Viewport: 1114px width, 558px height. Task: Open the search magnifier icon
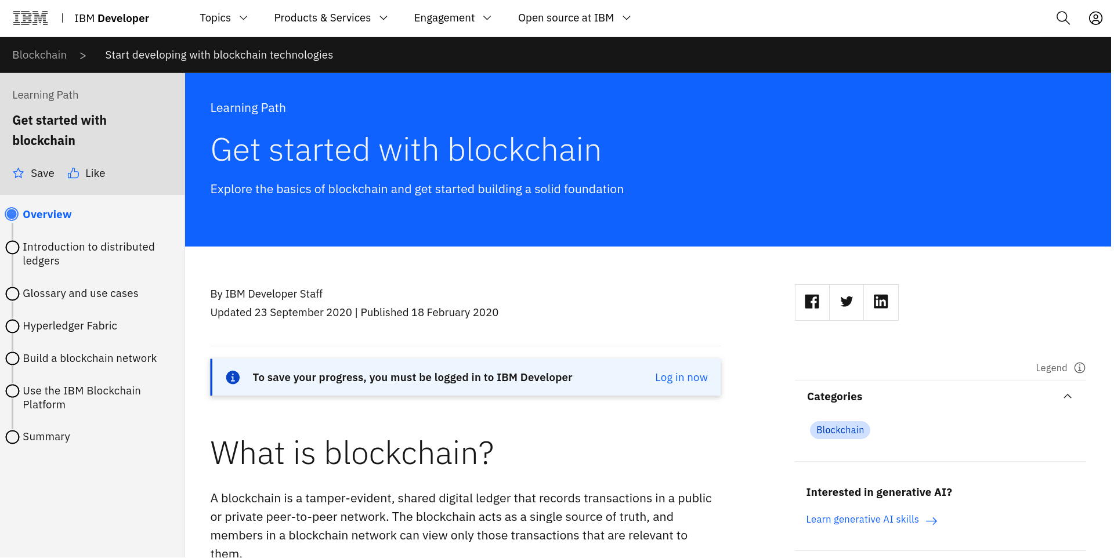1063,18
